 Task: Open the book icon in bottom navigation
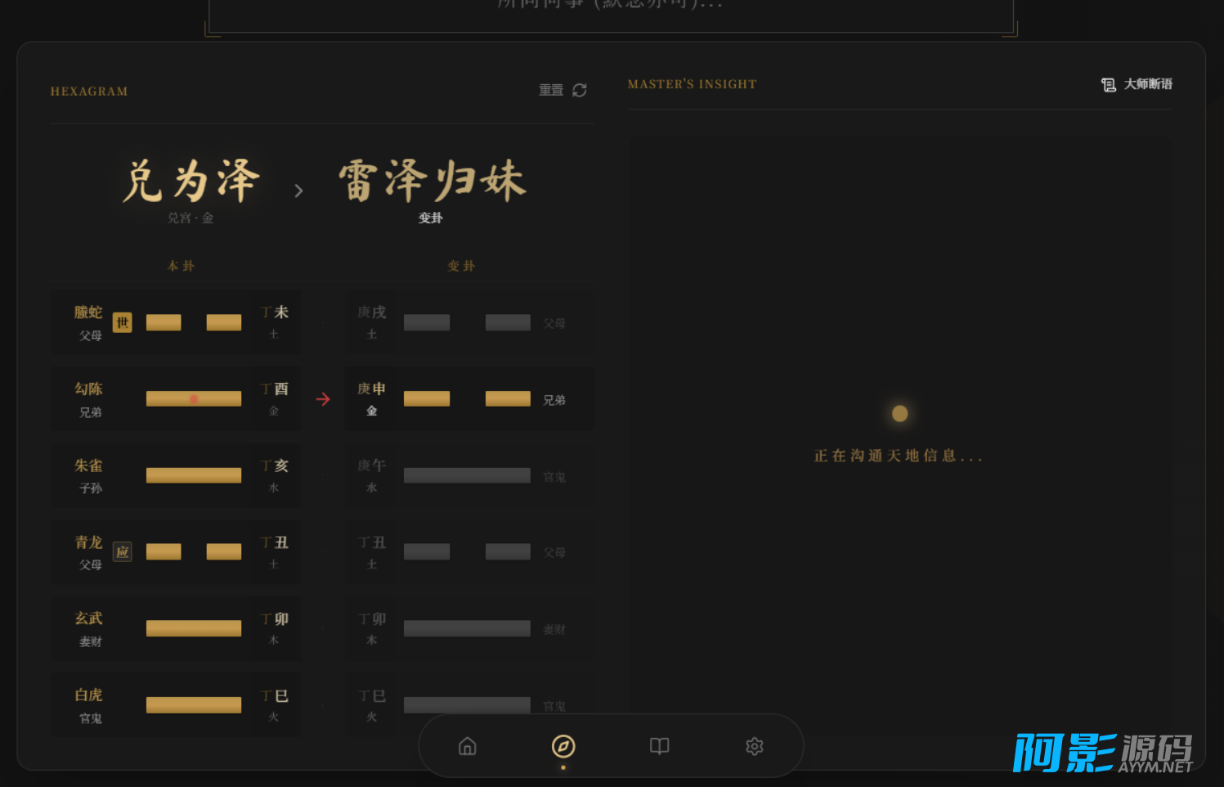[x=659, y=746]
